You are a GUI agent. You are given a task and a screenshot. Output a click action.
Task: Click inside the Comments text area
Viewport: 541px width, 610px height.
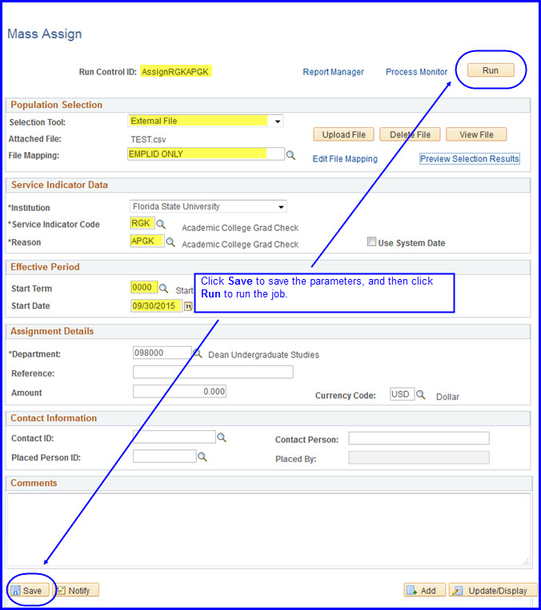click(x=269, y=529)
